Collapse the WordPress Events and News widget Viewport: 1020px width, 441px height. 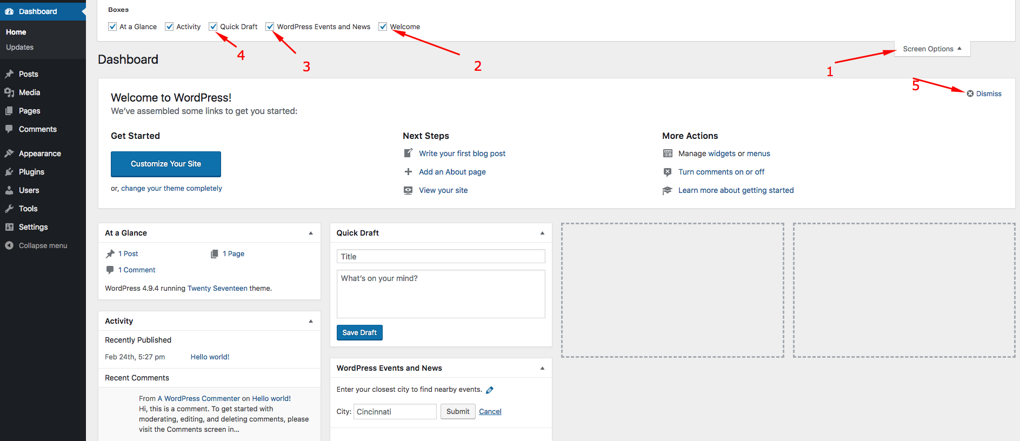(542, 368)
